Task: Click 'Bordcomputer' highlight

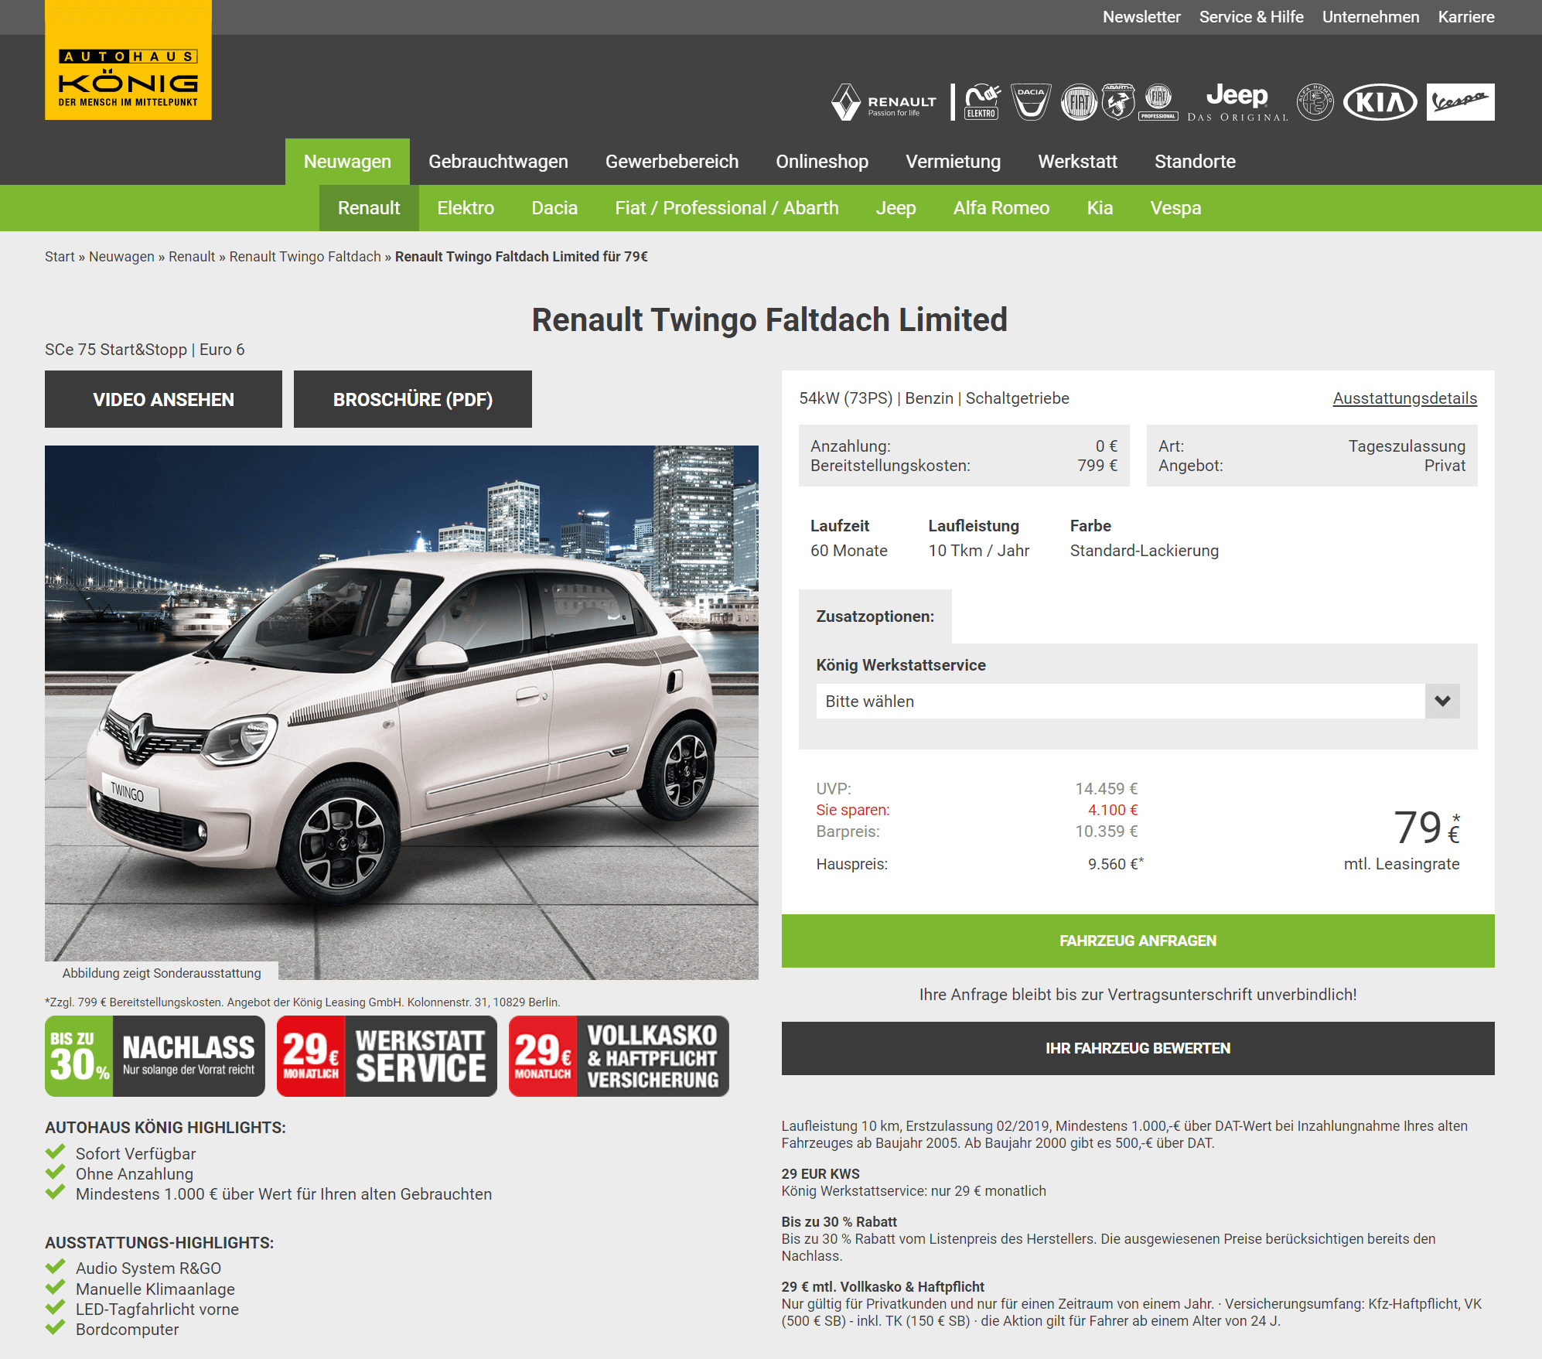Action: [127, 1329]
